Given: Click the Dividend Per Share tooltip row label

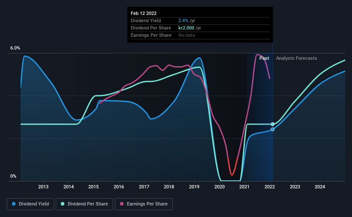Looking at the screenshot, I should 151,28.
